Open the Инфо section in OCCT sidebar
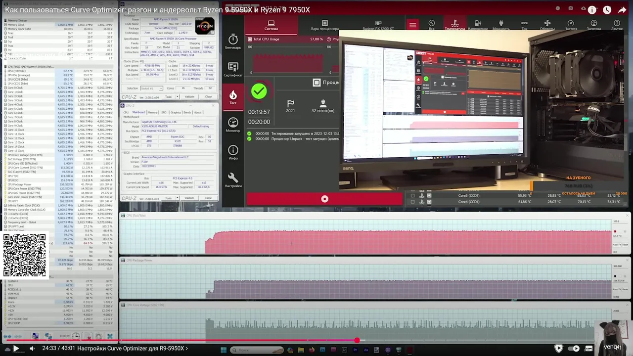Screen dimensions: 633x356 [x=233, y=152]
